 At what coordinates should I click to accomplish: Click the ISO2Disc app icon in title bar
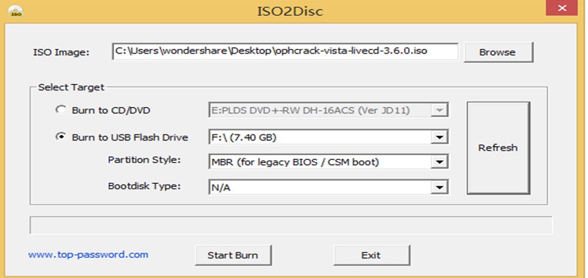pos(16,10)
